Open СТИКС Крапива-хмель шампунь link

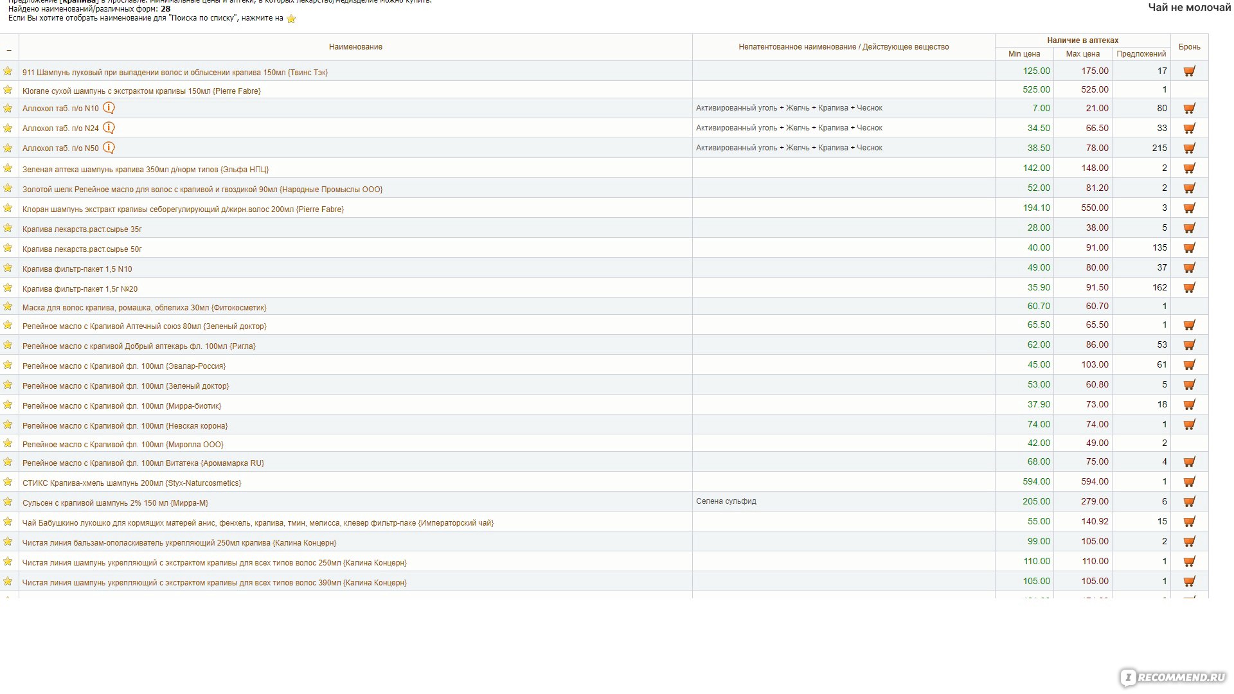point(132,483)
